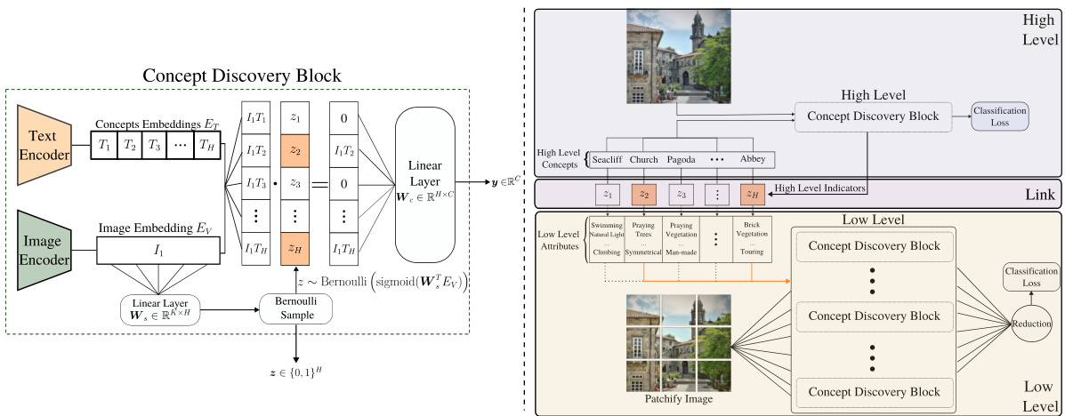The height and width of the screenshot is (416, 1065).
Task: Click the Classification Loss box above Reduction
Action: (1031, 276)
